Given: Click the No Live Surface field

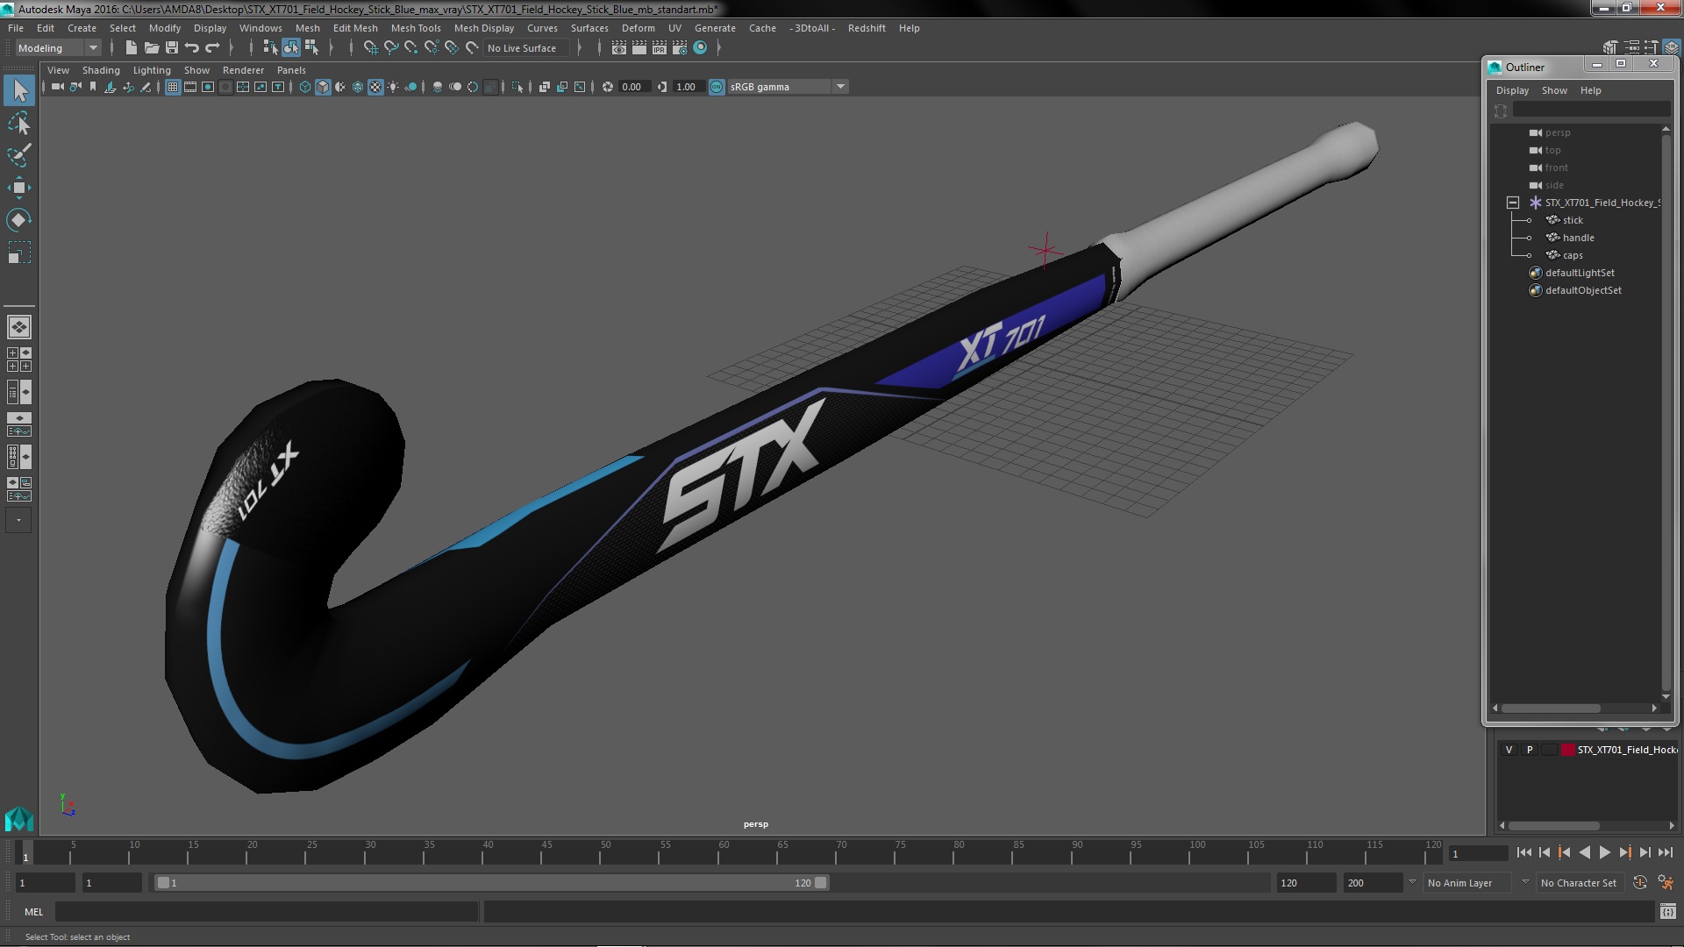Looking at the screenshot, I should click(x=525, y=48).
